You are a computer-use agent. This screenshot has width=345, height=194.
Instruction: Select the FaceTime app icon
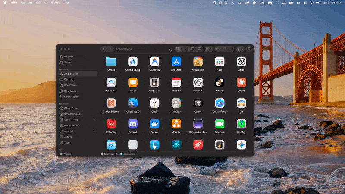click(220, 124)
